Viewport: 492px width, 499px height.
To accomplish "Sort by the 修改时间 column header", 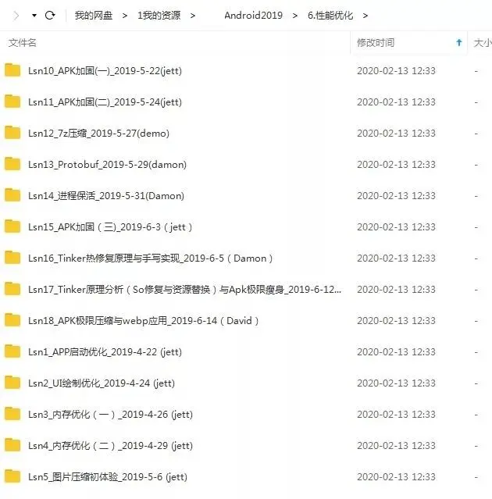I will pyautogui.click(x=376, y=43).
